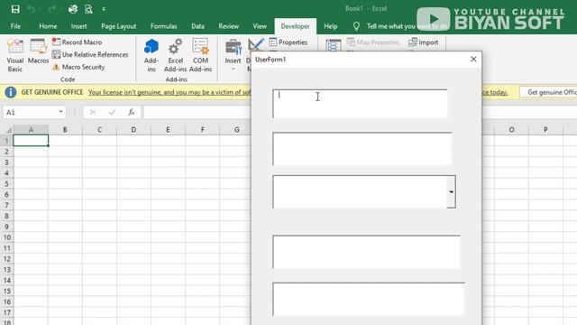The image size is (577, 325).
Task: Open the Macros dialog
Action: tap(38, 51)
